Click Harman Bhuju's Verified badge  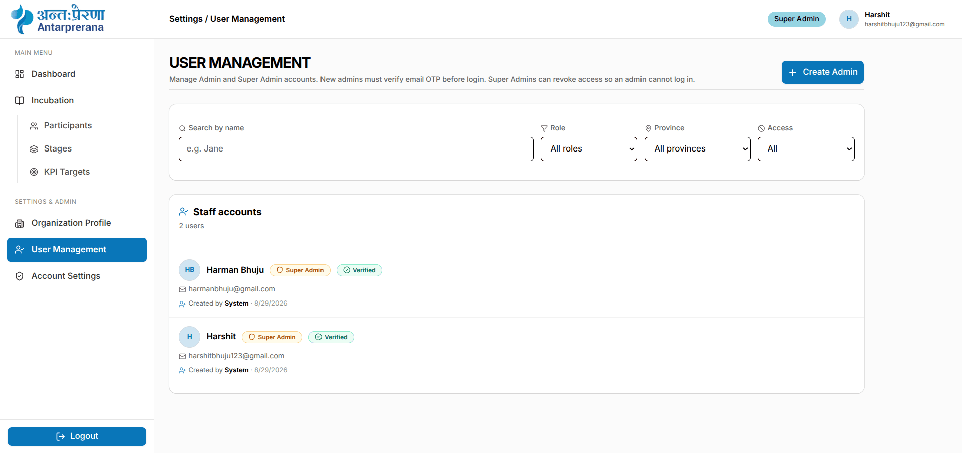[x=359, y=270]
